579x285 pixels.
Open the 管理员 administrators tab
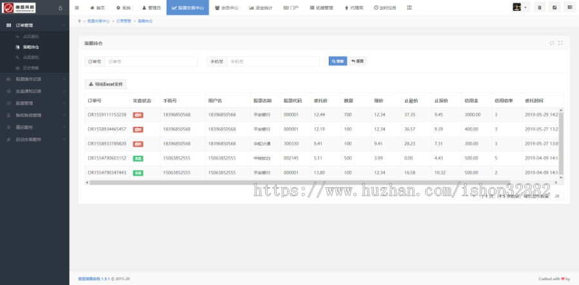click(x=151, y=8)
